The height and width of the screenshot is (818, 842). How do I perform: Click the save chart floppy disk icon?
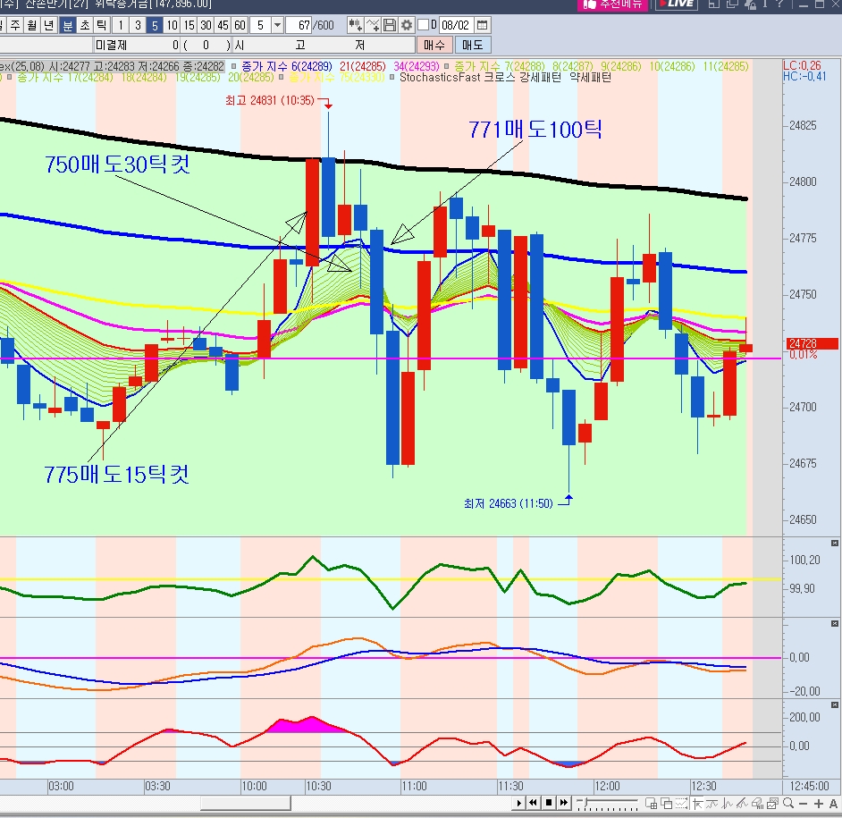389,25
